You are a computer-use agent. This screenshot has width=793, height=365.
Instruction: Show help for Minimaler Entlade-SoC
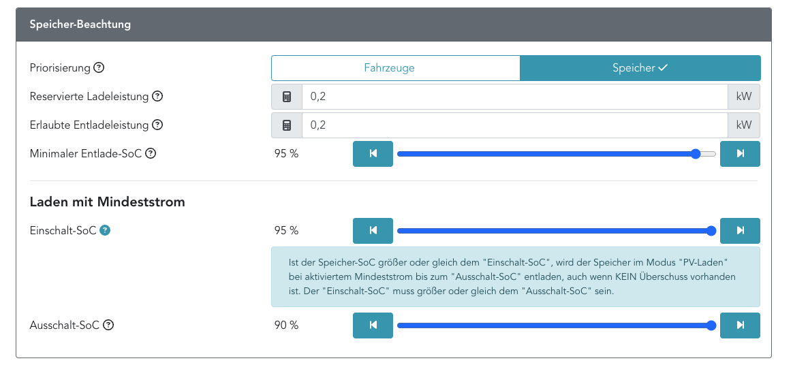151,154
